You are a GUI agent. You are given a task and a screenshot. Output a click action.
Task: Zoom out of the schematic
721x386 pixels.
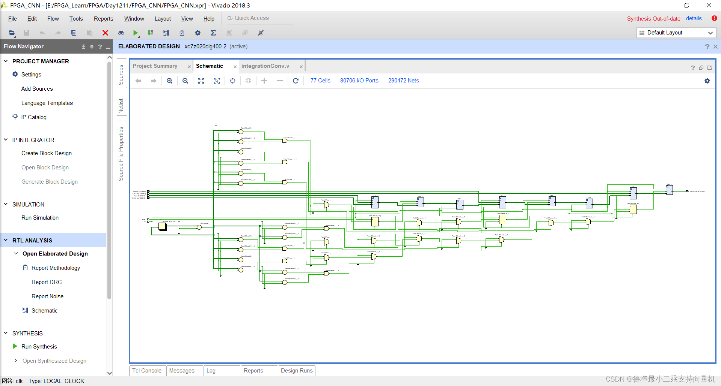click(x=185, y=81)
